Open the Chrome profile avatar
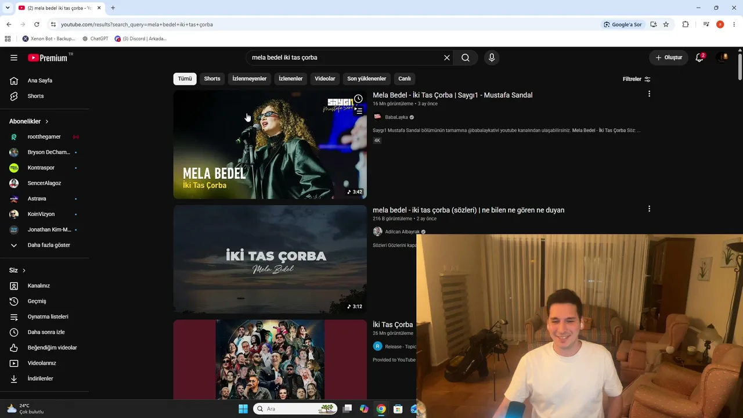 pyautogui.click(x=720, y=24)
